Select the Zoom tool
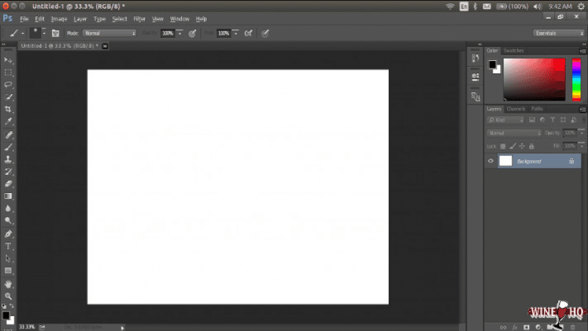The image size is (588, 331). tap(9, 296)
